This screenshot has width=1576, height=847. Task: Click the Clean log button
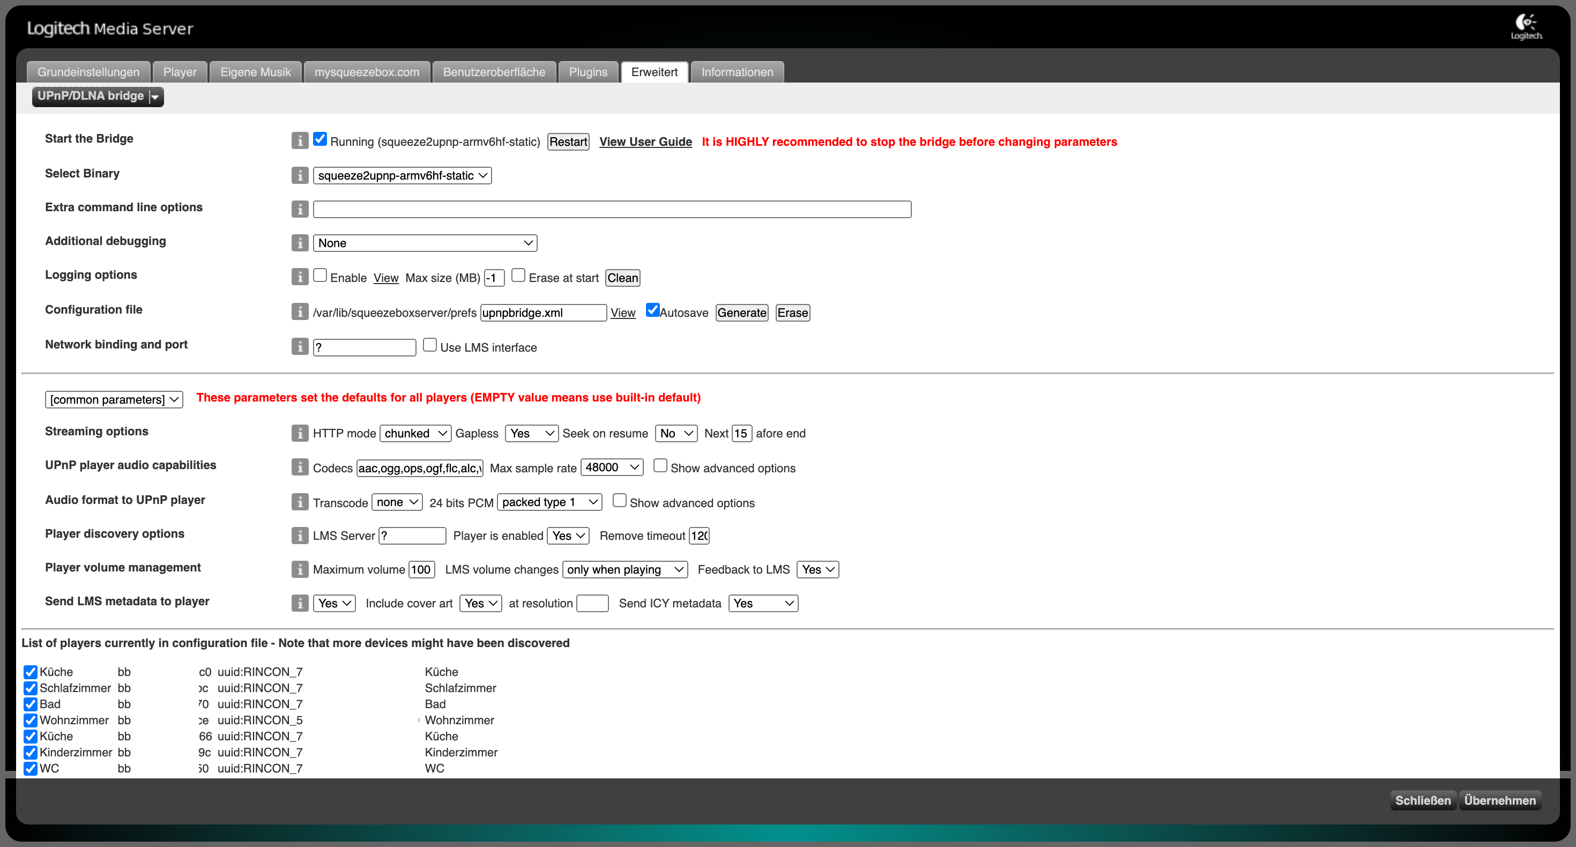point(623,278)
